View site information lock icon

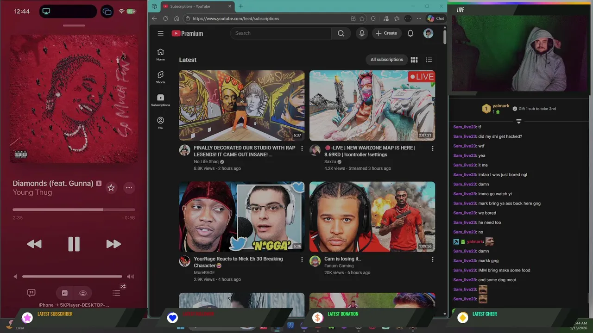click(188, 18)
